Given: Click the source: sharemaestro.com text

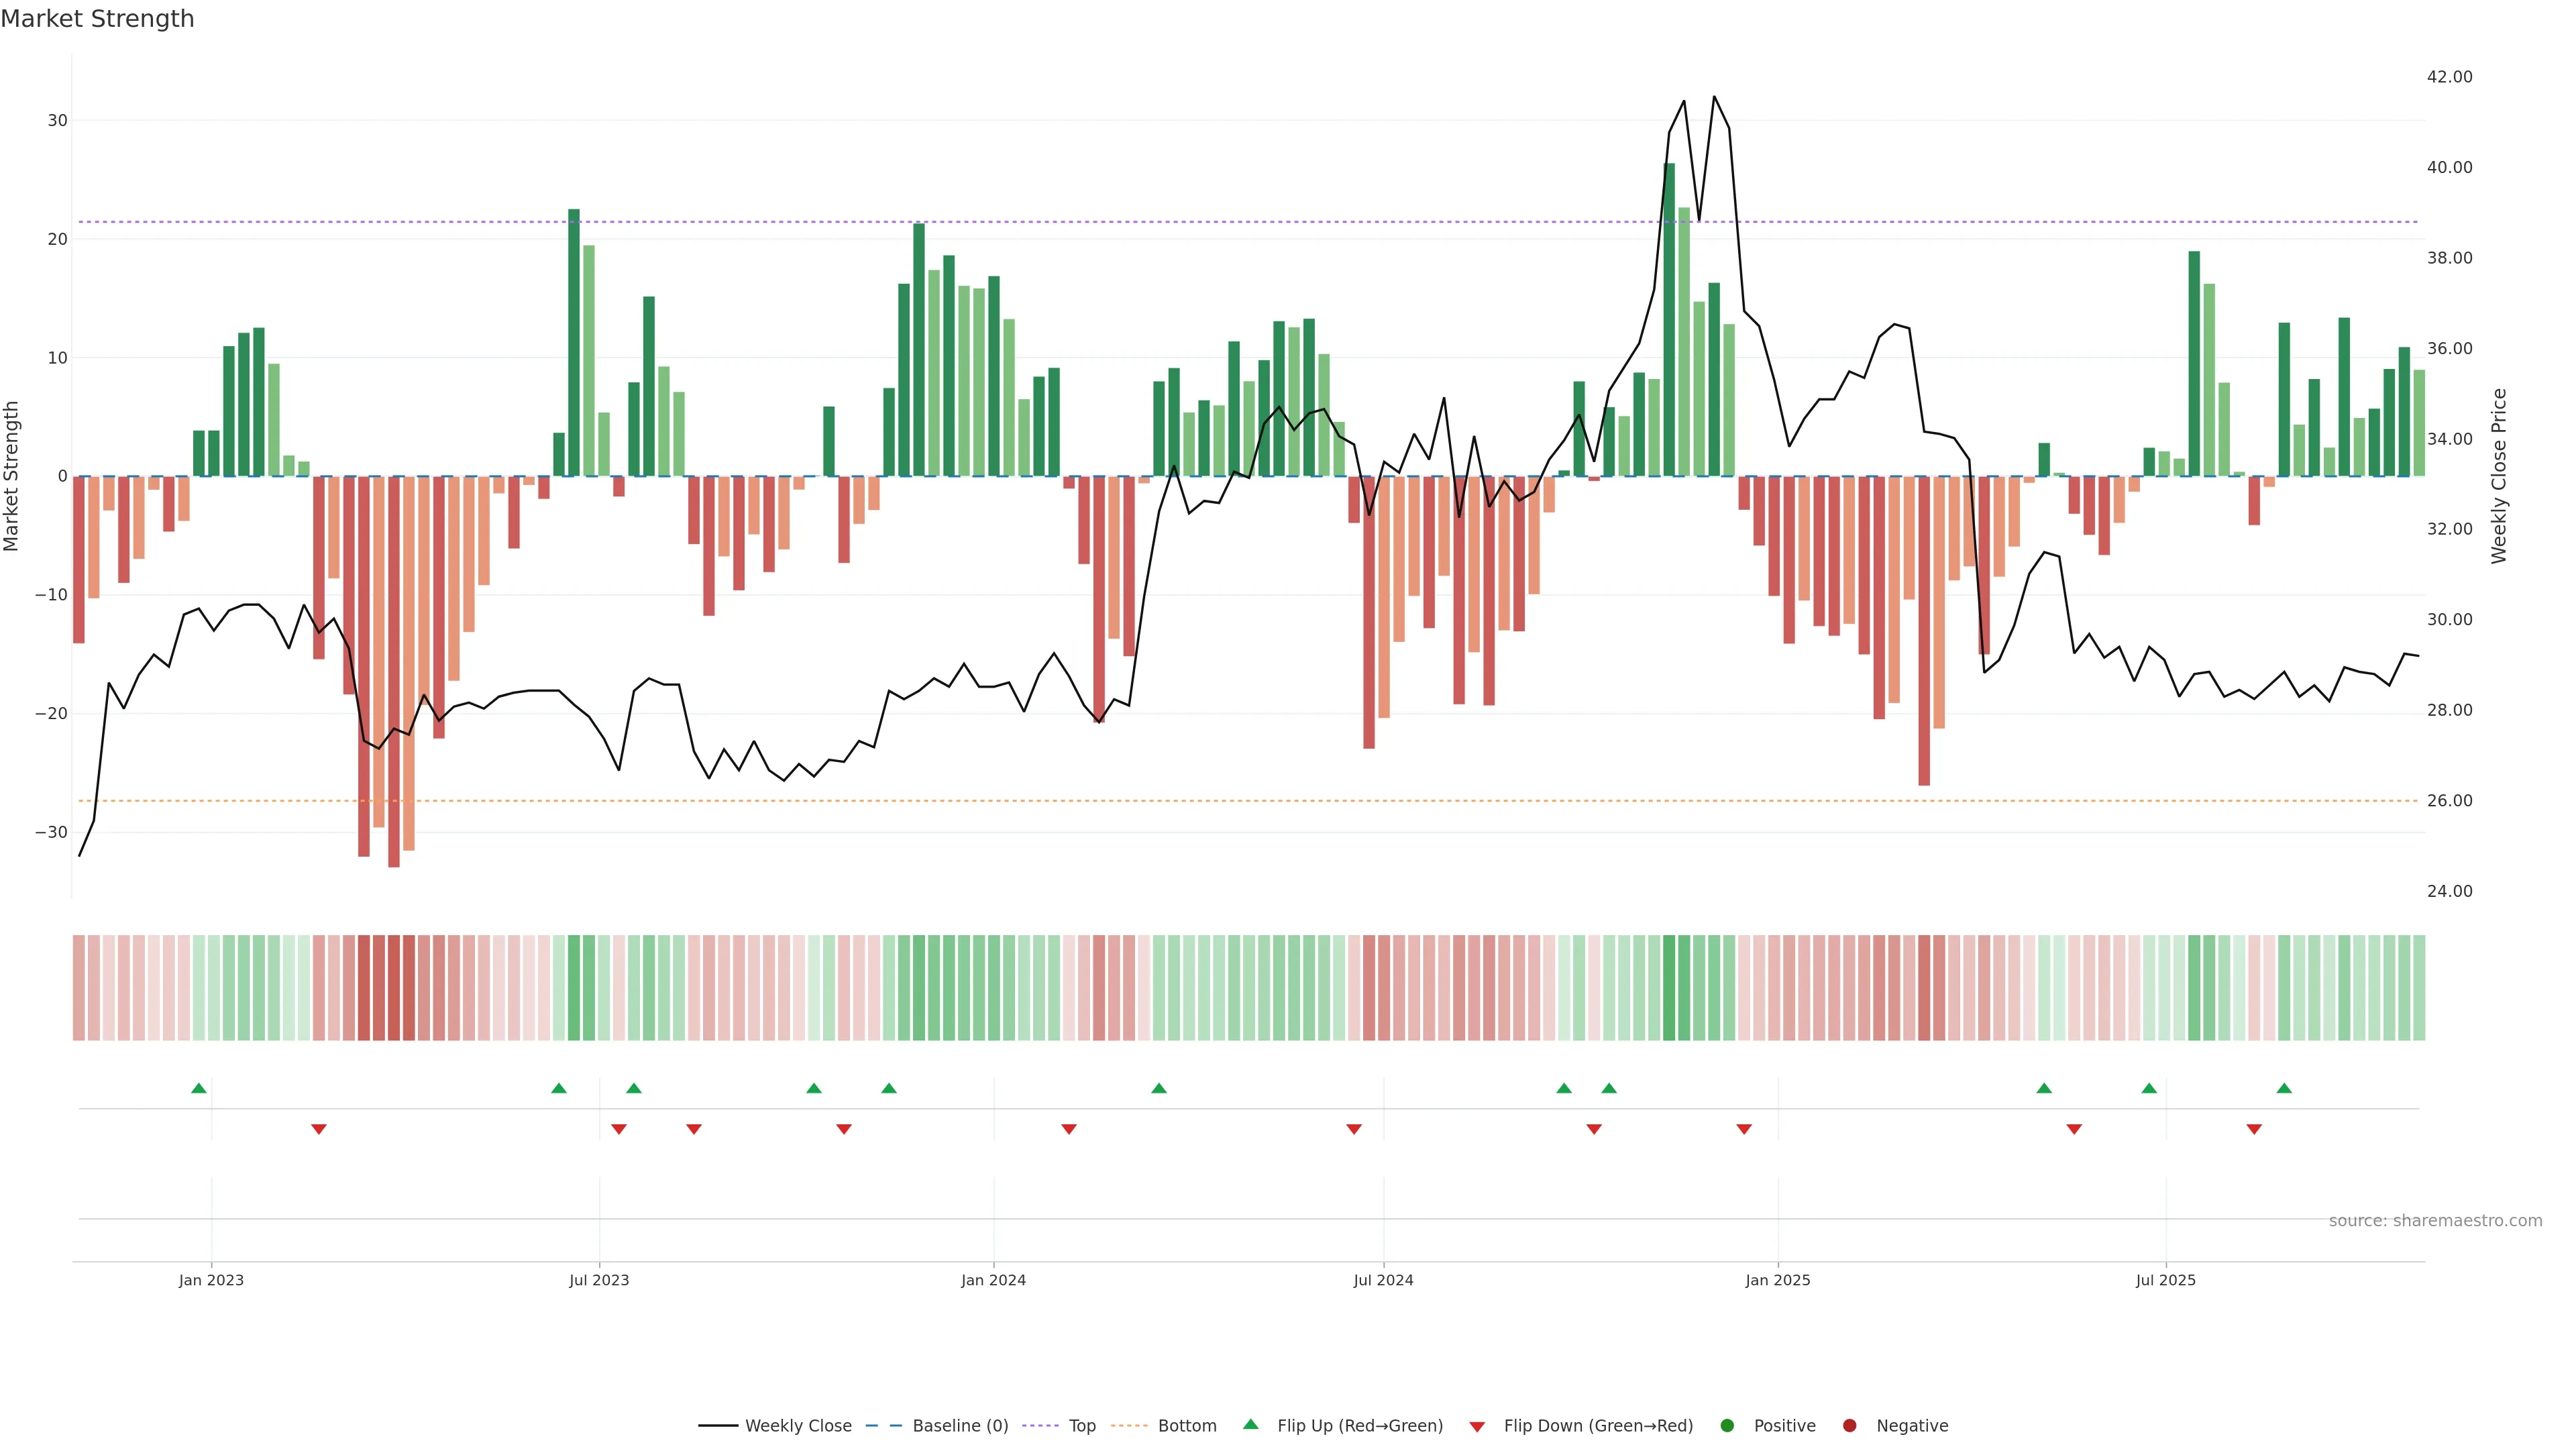Looking at the screenshot, I should coord(2435,1220).
